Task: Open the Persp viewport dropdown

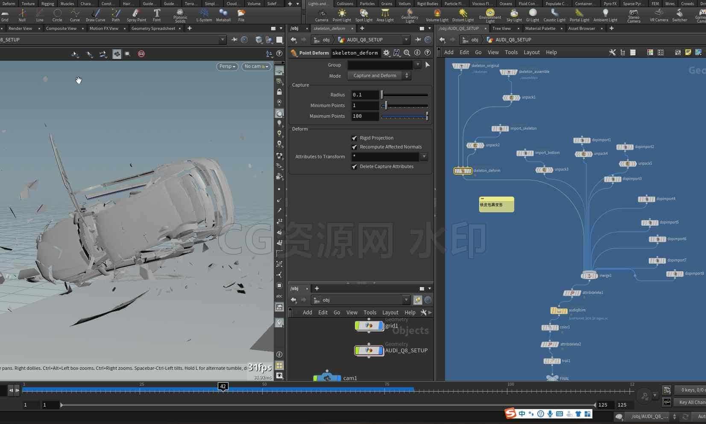Action: pos(227,67)
